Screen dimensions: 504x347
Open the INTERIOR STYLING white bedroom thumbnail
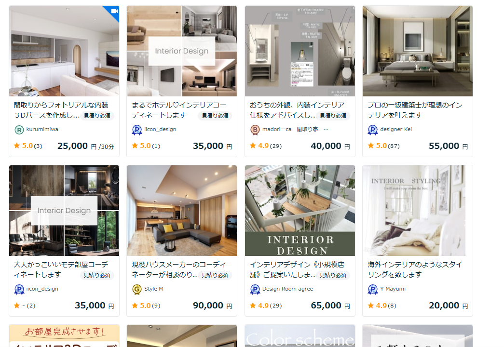[x=418, y=211]
